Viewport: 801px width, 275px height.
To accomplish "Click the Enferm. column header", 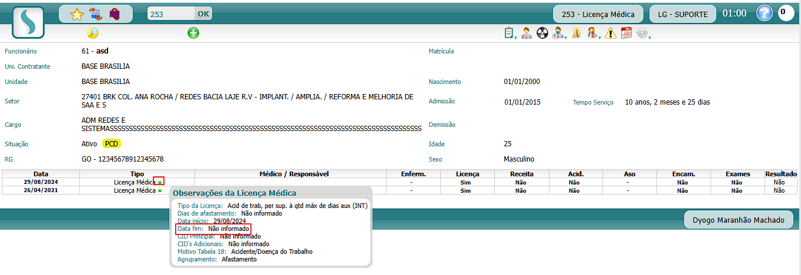I will pos(413,174).
